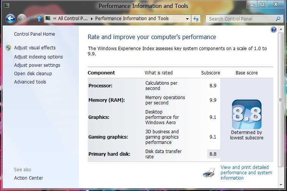The height and width of the screenshot is (191, 287).
Task: Open recent pages dropdown next to forward arrow
Action: (x=31, y=19)
